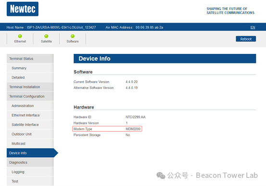Screen dimensions: 266x186
Task: Go to Administration settings
Action: tap(30, 106)
